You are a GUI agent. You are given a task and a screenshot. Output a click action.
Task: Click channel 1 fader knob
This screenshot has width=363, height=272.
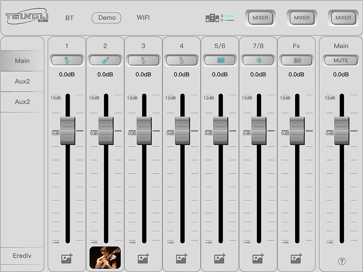[68, 131]
